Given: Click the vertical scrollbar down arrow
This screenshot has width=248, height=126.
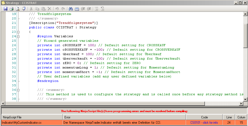Looking at the screenshot, I should coord(245,99).
